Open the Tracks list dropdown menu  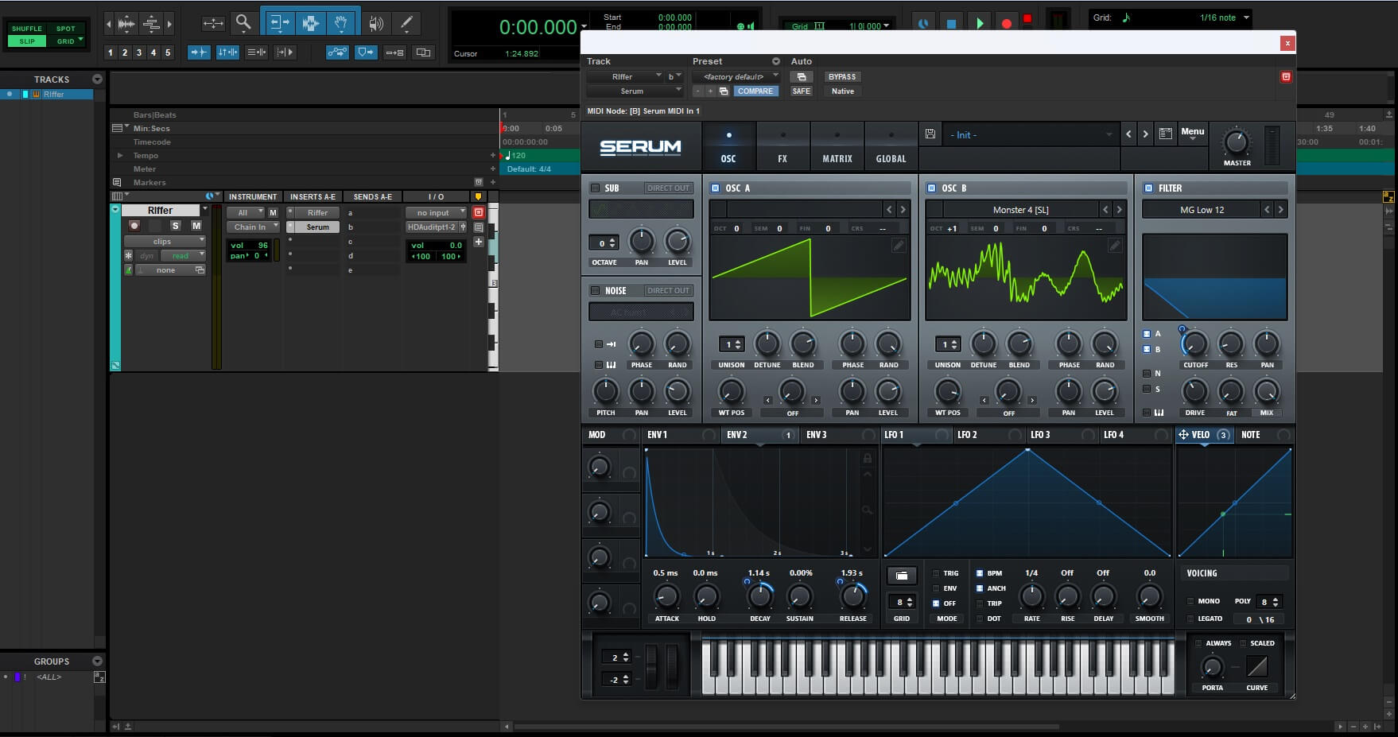coord(97,80)
